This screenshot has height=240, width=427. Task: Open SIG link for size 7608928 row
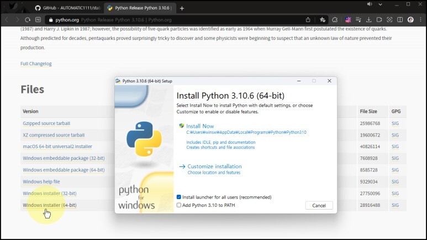(395, 158)
